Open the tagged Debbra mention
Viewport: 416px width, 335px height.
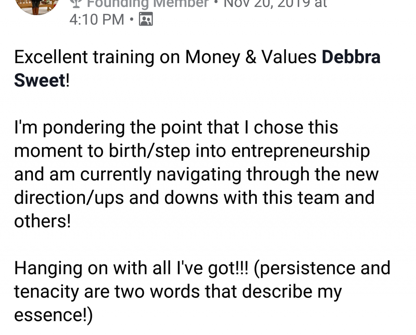click(351, 57)
